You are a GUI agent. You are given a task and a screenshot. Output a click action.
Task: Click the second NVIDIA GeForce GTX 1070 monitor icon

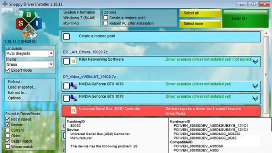[x=74, y=98]
